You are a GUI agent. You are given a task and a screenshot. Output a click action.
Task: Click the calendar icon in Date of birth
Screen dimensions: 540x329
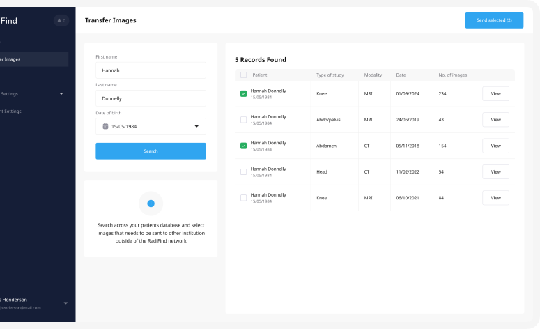[105, 126]
